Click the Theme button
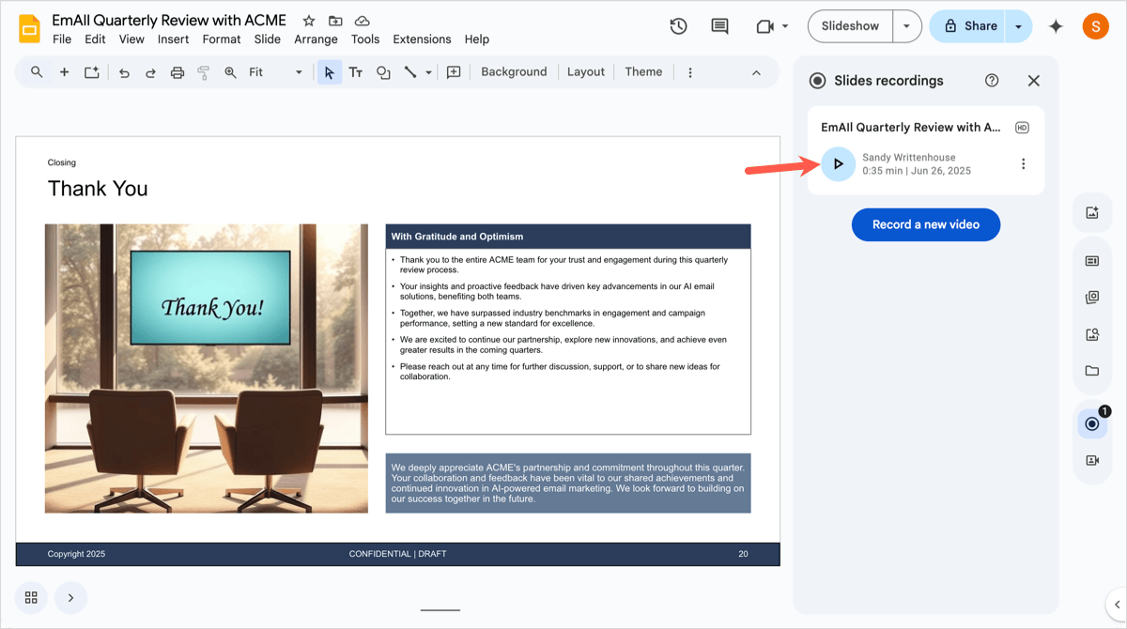The height and width of the screenshot is (629, 1127). (x=643, y=72)
